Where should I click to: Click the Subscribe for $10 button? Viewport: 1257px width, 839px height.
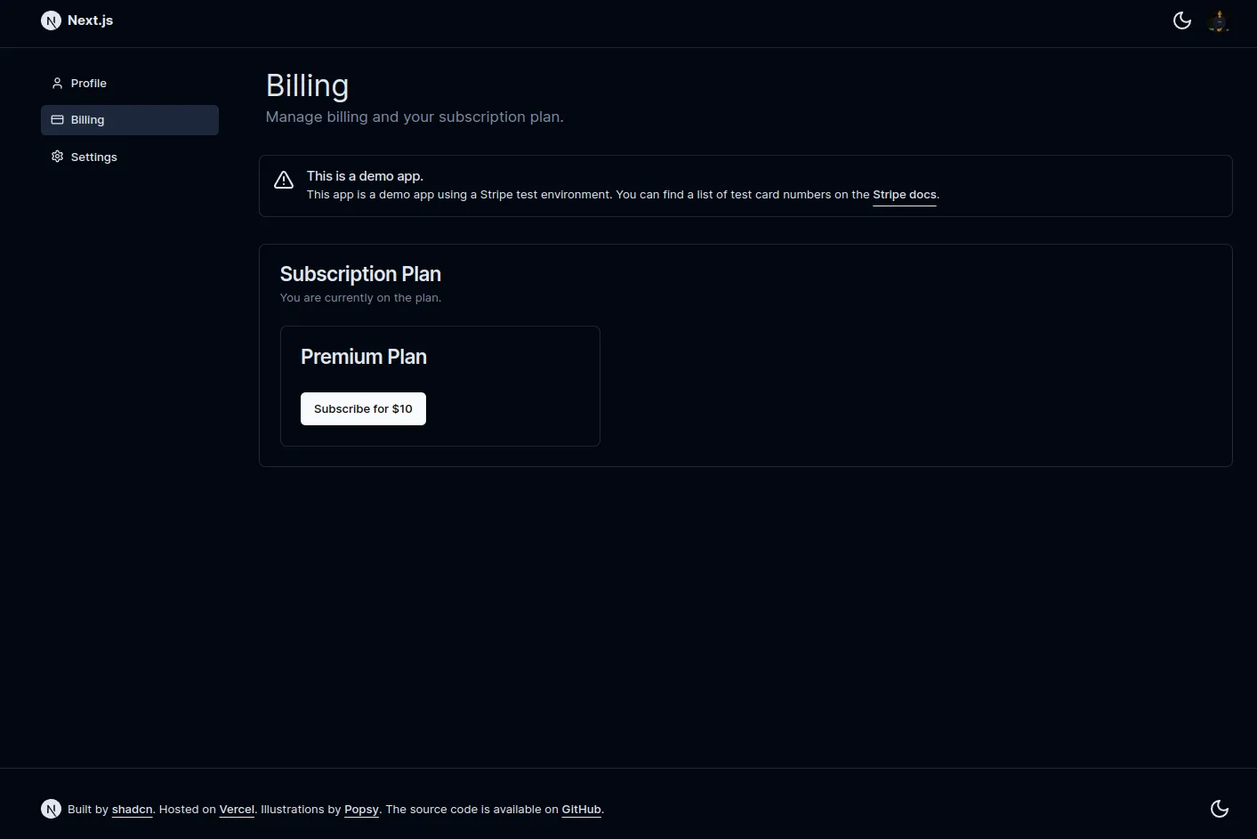tap(363, 408)
